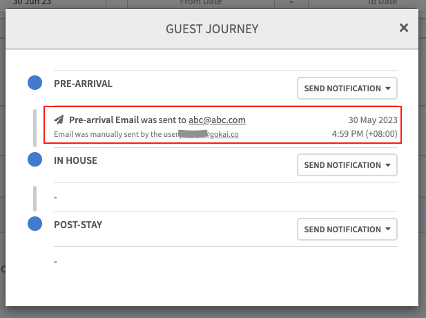Image resolution: width=426 pixels, height=318 pixels.
Task: Click the GUEST JOURNEY dialog title
Action: click(212, 29)
